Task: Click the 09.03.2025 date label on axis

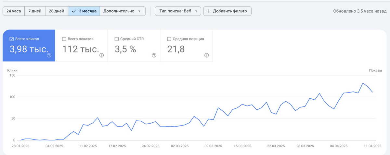Action: [213, 146]
